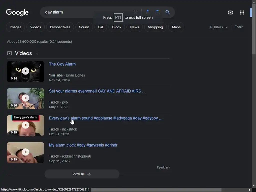This screenshot has width=256, height=192.
Task: Select the Gif filter chip
Action: pyautogui.click(x=100, y=27)
